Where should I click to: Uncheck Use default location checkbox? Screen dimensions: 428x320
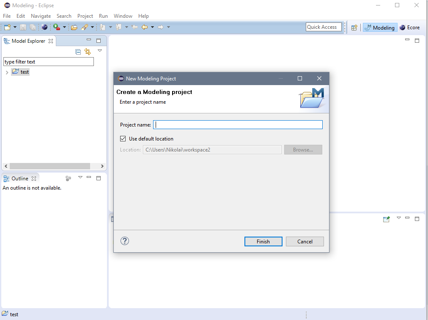(x=123, y=138)
